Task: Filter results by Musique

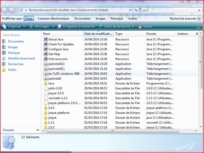Action: pyautogui.click(x=117, y=19)
